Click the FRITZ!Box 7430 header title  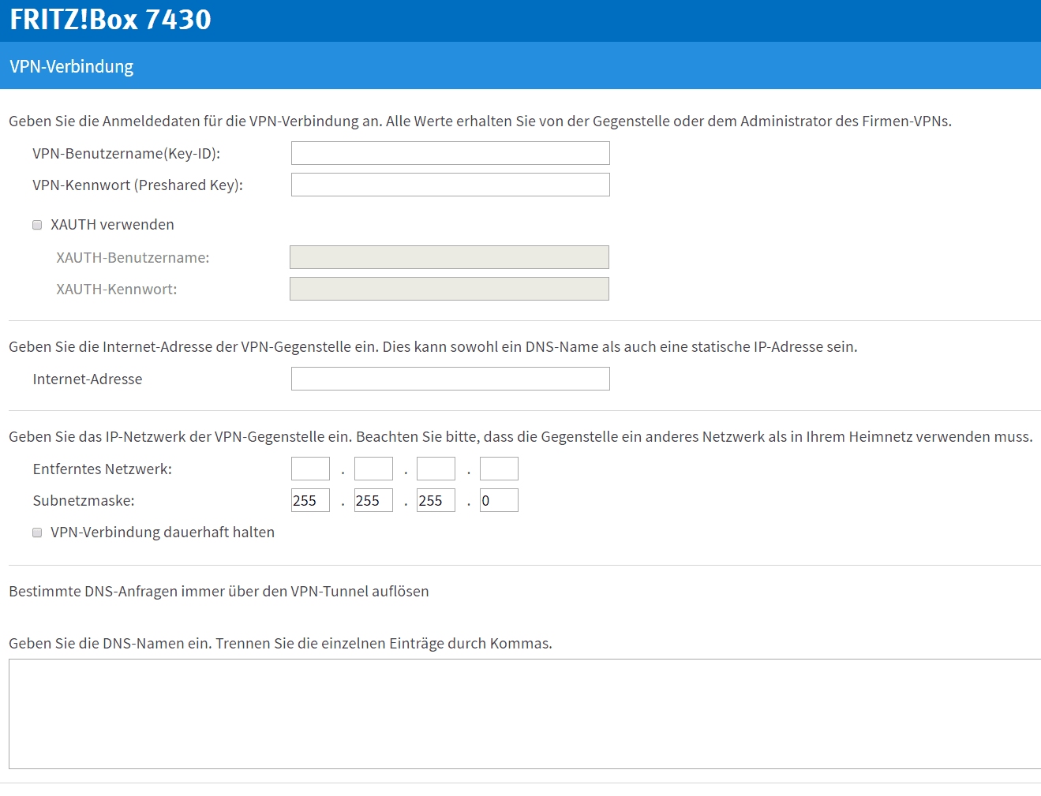coord(110,20)
